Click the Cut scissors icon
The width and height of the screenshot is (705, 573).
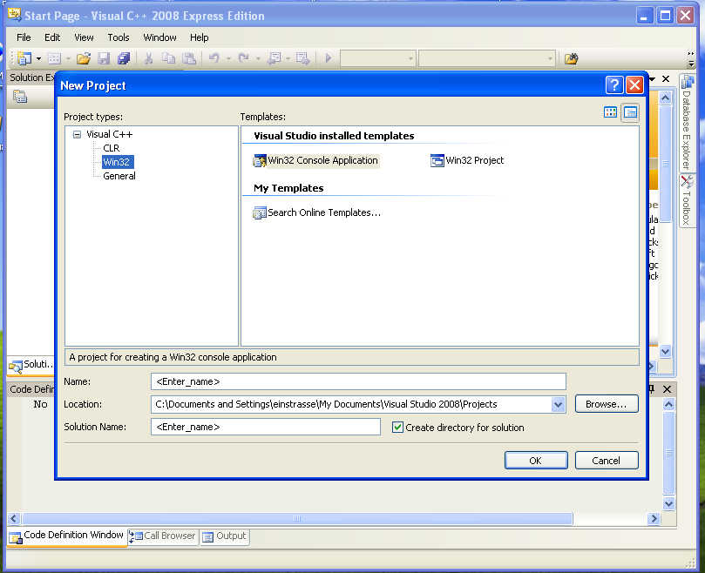[x=148, y=58]
